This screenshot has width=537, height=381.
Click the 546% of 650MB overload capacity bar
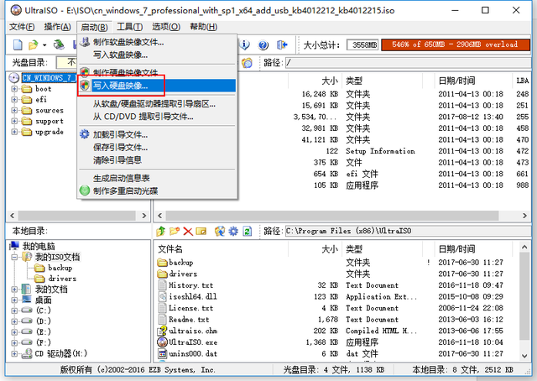pos(456,44)
